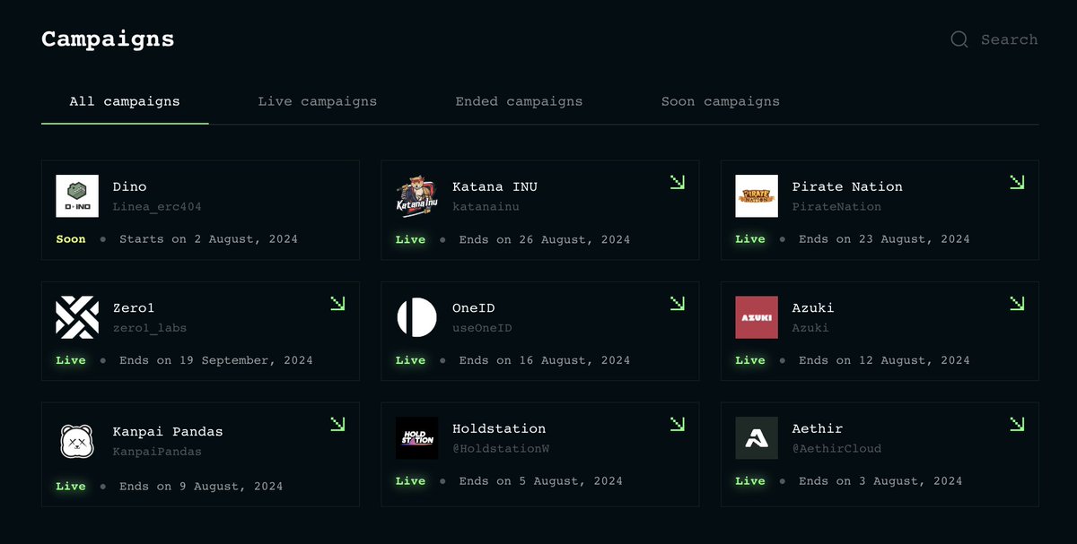The image size is (1077, 544).
Task: Click the useOneID handle text
Action: (482, 328)
